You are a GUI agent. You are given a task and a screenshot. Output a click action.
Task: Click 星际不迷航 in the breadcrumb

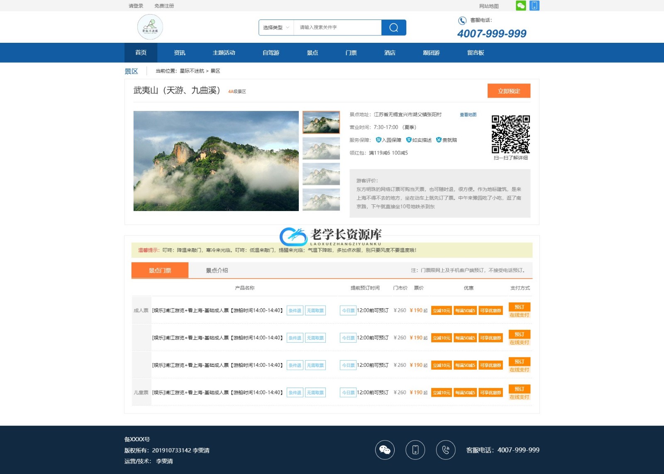[x=192, y=71]
